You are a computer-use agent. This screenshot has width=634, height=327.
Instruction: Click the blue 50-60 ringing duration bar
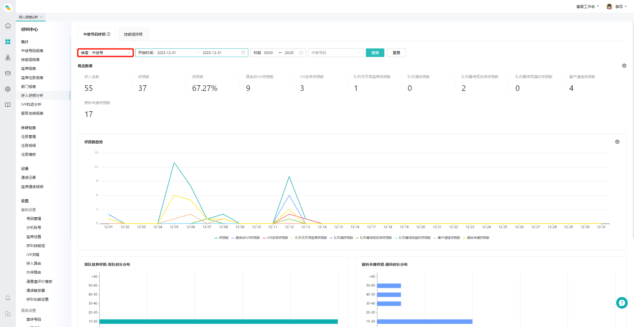pyautogui.click(x=389, y=286)
